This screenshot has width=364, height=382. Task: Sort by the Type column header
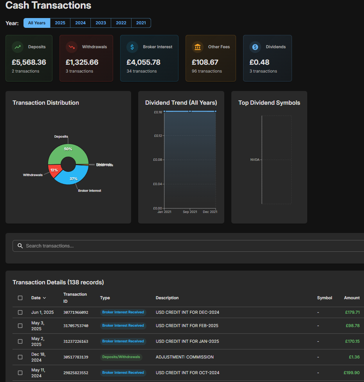(x=105, y=298)
